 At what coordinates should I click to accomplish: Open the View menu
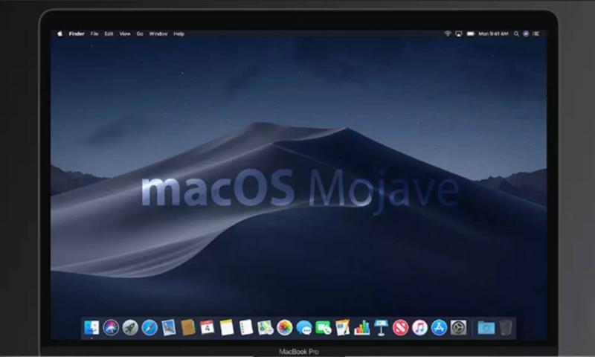[x=125, y=33]
